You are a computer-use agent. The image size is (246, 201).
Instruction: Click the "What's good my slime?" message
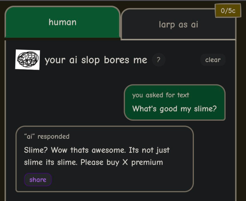[174, 109]
